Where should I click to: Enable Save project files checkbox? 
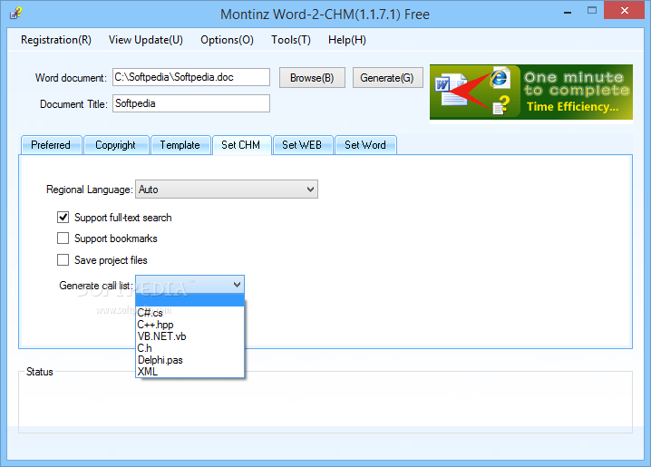(x=63, y=260)
